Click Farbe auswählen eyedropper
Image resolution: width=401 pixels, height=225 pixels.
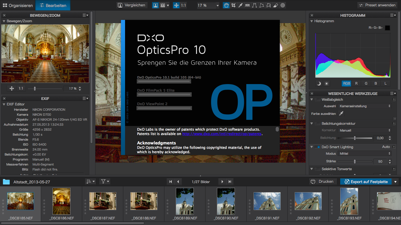point(341,113)
